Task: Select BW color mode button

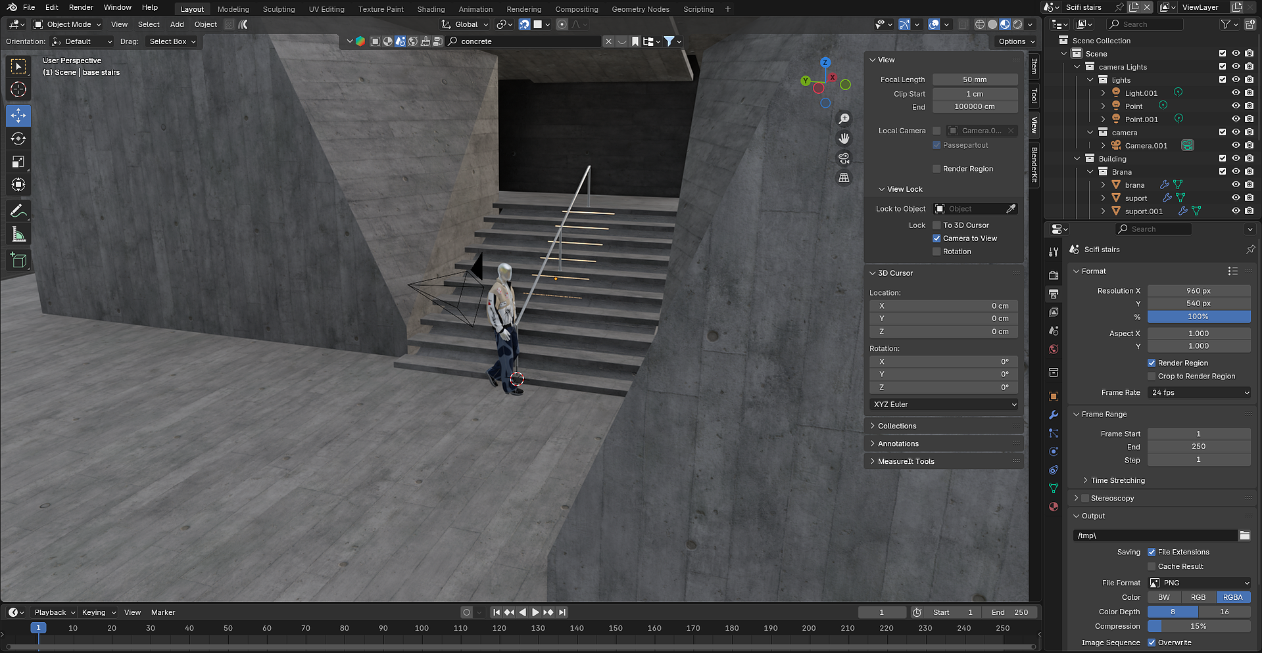Action: point(1164,597)
